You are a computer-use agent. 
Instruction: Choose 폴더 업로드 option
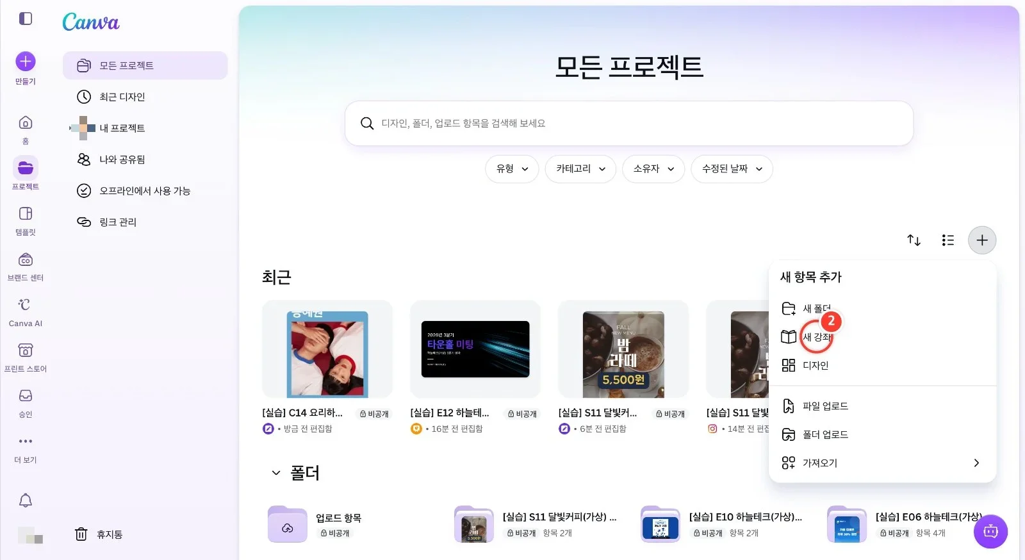point(882,434)
